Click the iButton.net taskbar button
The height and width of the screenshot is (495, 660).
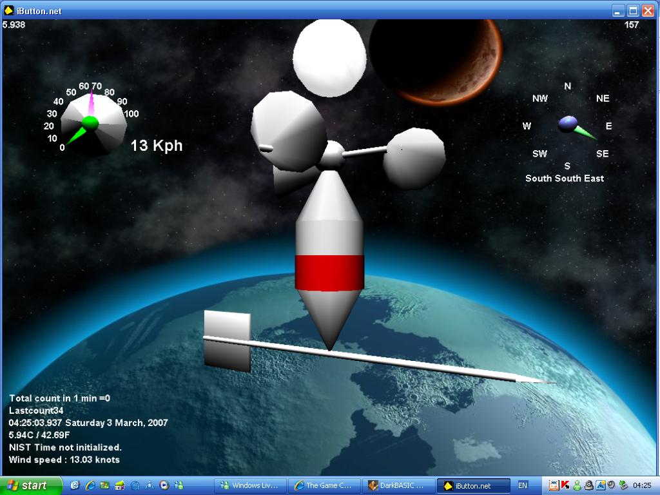click(473, 485)
